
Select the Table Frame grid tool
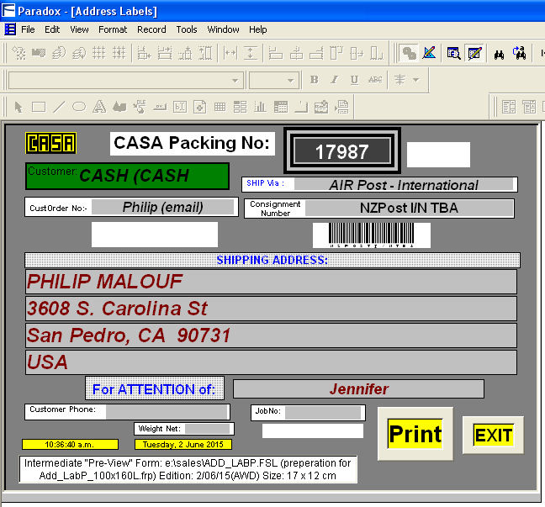pyautogui.click(x=220, y=107)
